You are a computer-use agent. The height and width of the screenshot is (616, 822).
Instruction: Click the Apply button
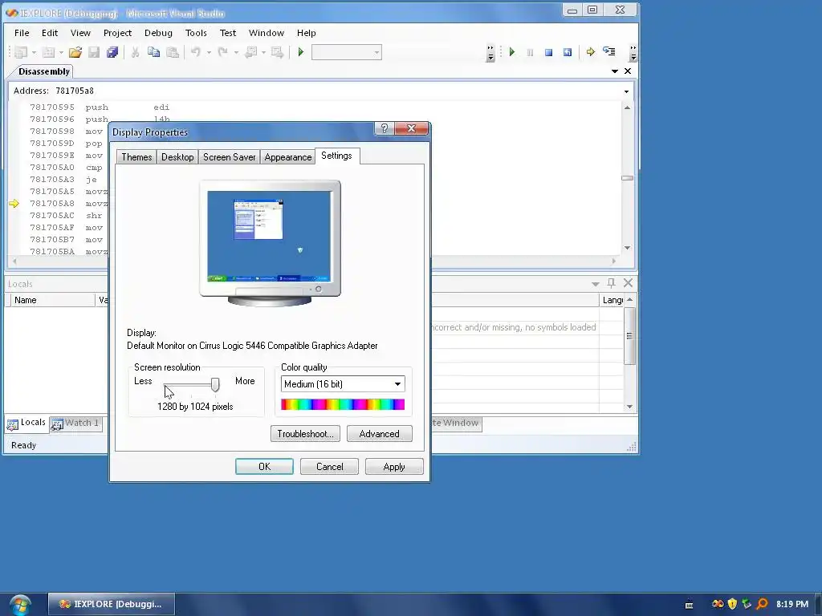394,466
